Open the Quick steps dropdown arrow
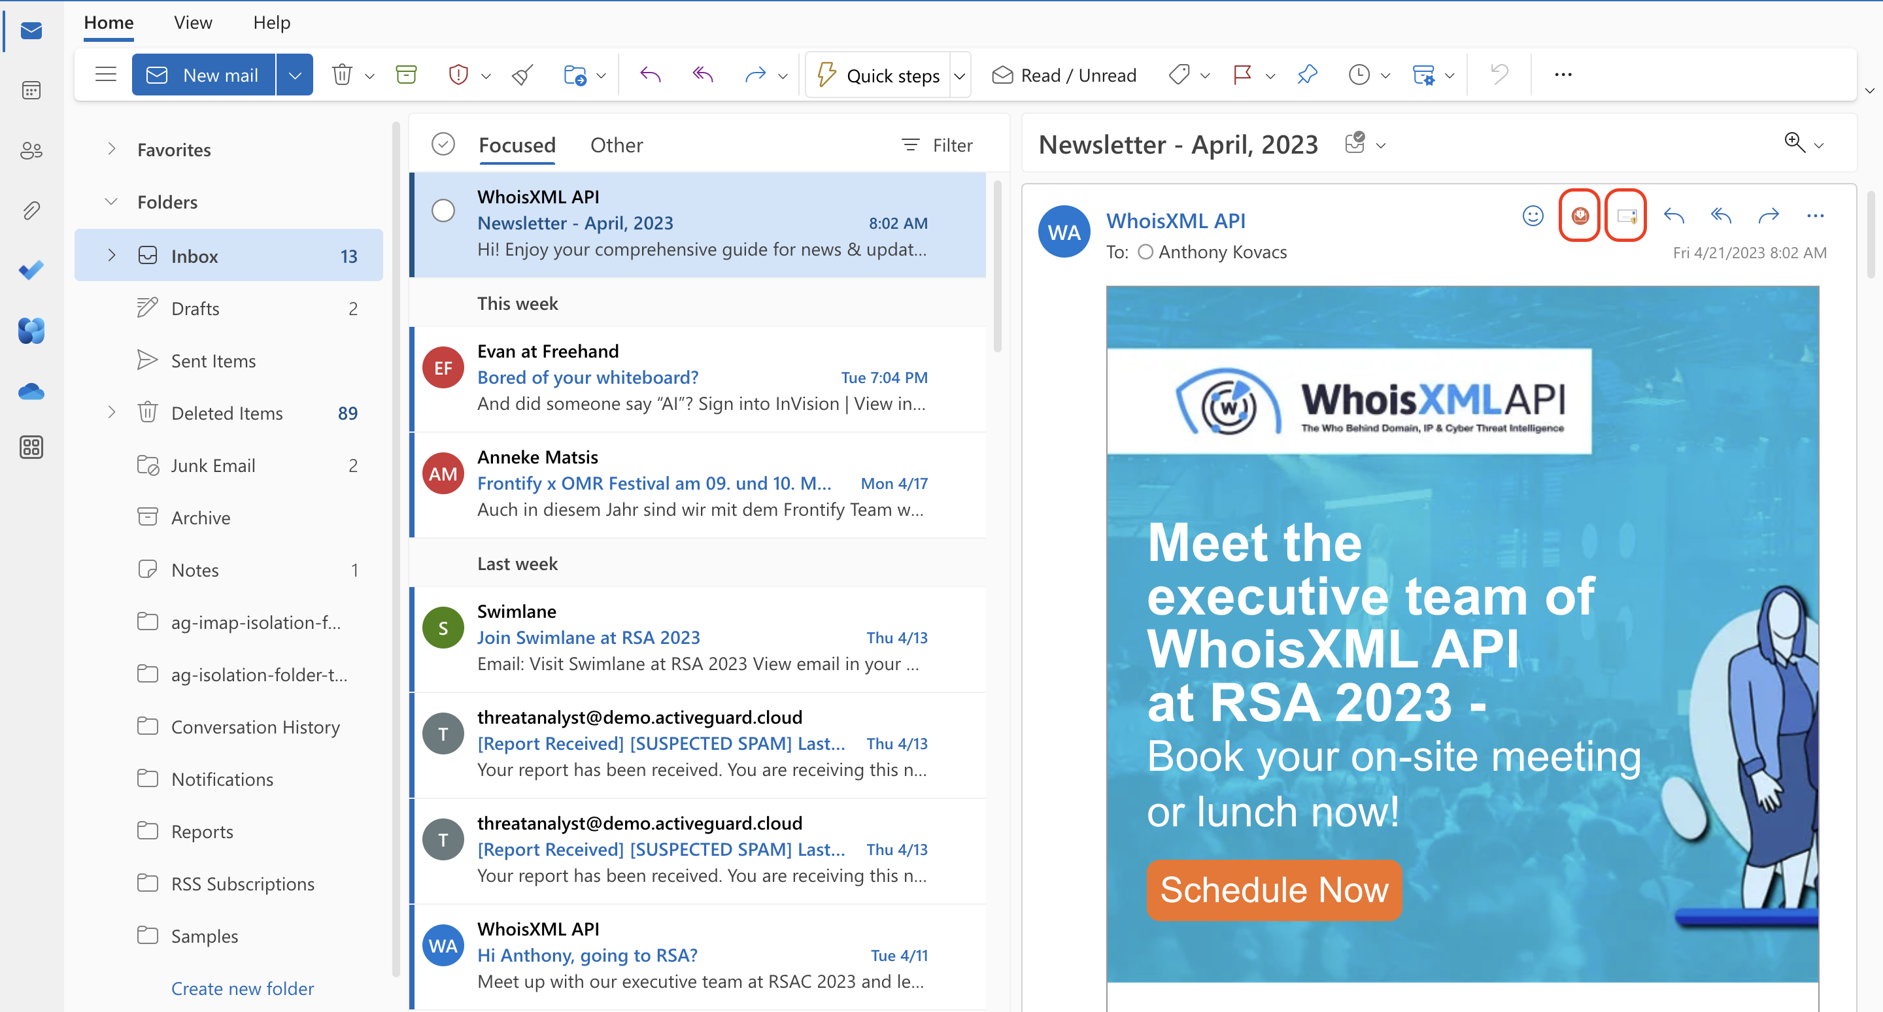The width and height of the screenshot is (1883, 1012). [x=960, y=75]
